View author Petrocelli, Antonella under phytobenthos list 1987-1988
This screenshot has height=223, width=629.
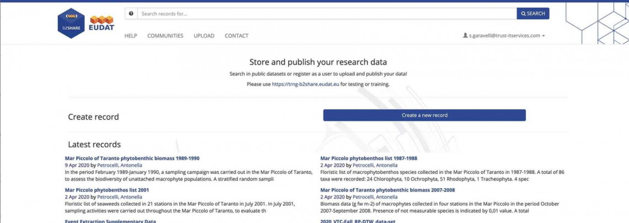pyautogui.click(x=375, y=165)
